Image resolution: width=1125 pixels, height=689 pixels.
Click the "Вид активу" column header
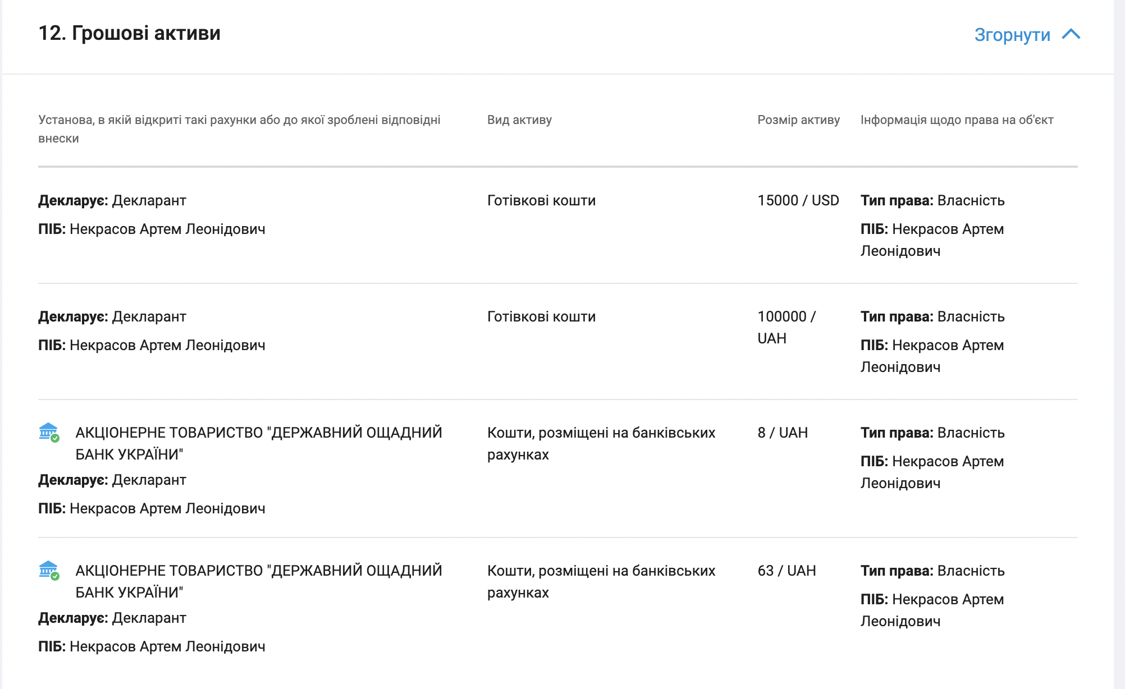[x=519, y=120]
